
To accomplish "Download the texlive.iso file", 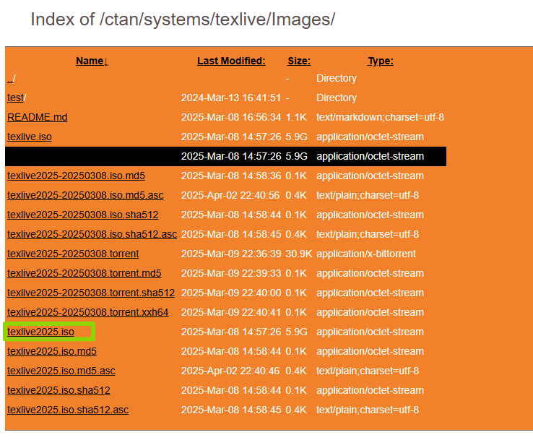I will [x=29, y=137].
